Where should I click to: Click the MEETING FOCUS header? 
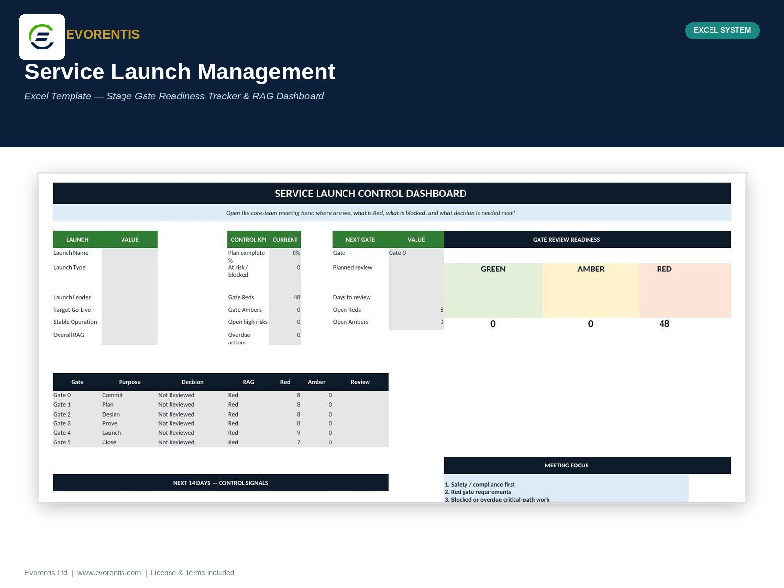588,465
